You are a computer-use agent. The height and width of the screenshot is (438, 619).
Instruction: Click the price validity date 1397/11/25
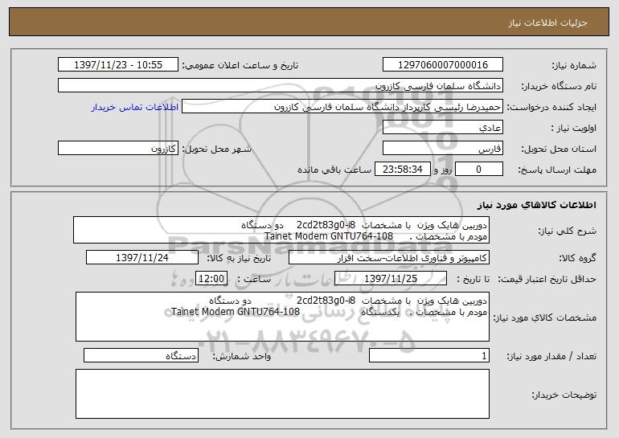(391, 278)
